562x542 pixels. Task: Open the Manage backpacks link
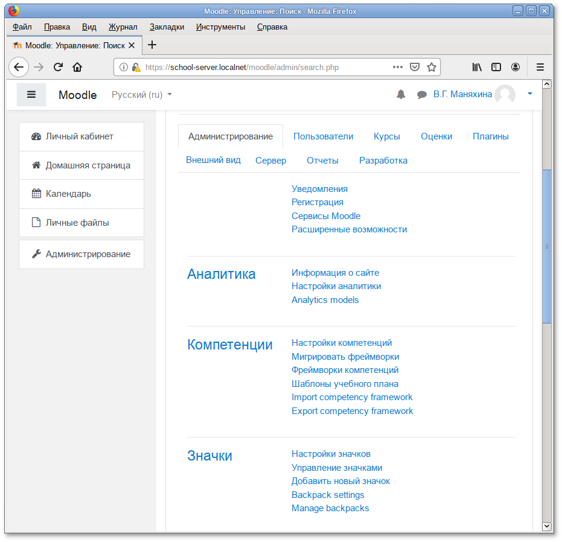coord(330,508)
